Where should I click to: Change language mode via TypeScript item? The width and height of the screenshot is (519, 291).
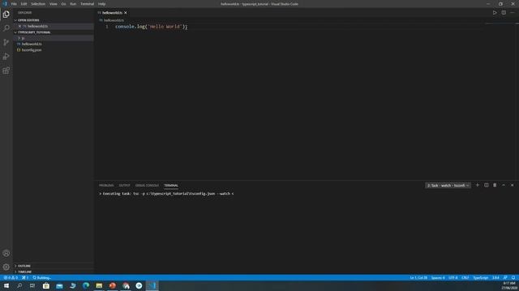[480, 278]
